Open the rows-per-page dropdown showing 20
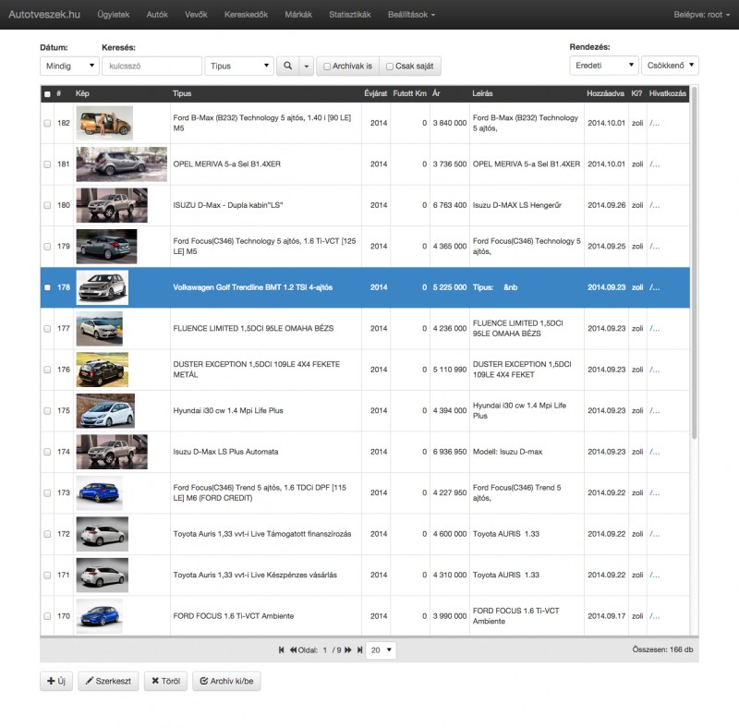 pos(381,650)
